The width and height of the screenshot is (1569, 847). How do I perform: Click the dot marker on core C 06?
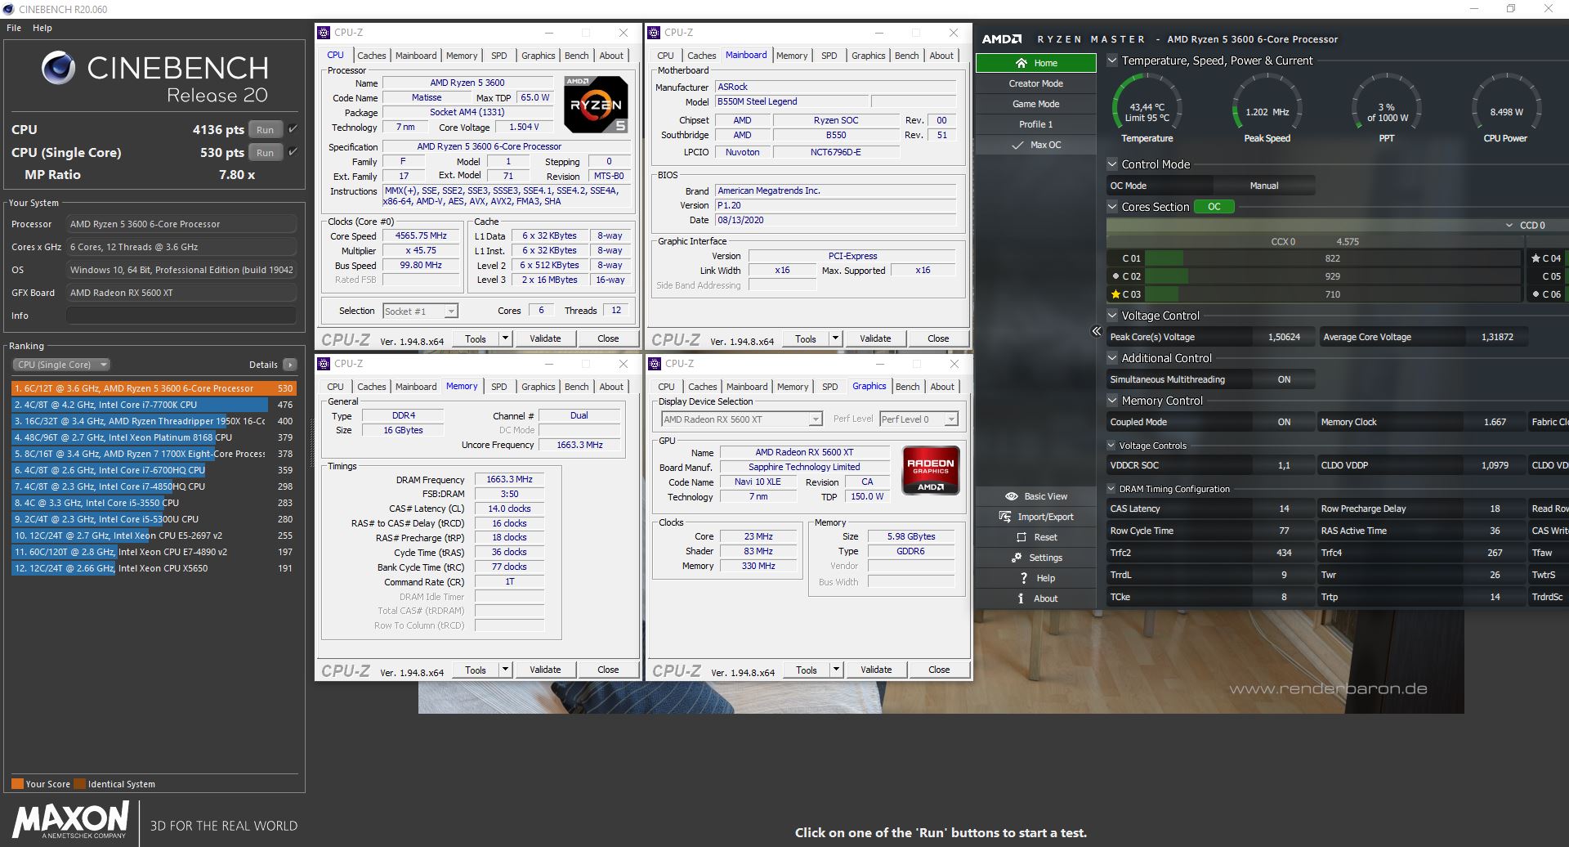(x=1535, y=294)
